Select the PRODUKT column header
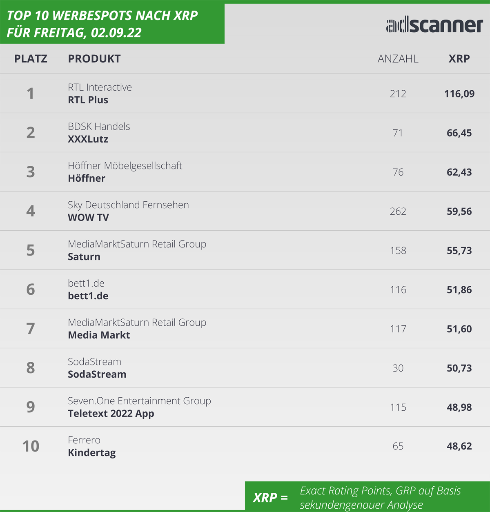The image size is (490, 512). coord(94,59)
